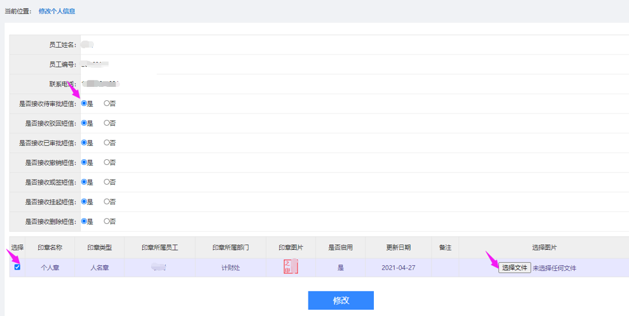Uncheck the 个人章 row checkbox
Image resolution: width=629 pixels, height=316 pixels.
[17, 267]
